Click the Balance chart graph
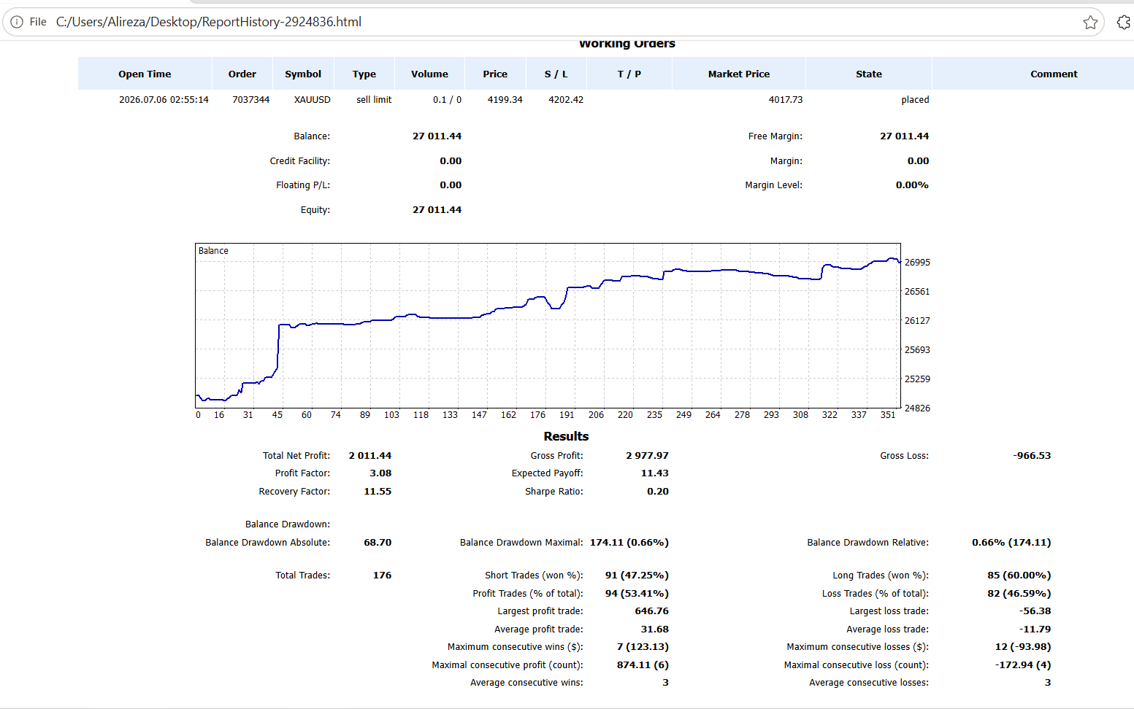The width and height of the screenshot is (1134, 709). click(548, 325)
